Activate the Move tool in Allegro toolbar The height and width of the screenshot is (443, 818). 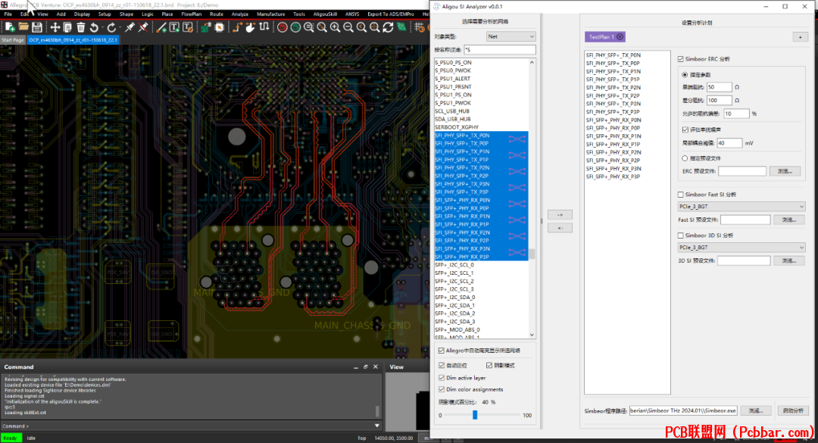55,27
